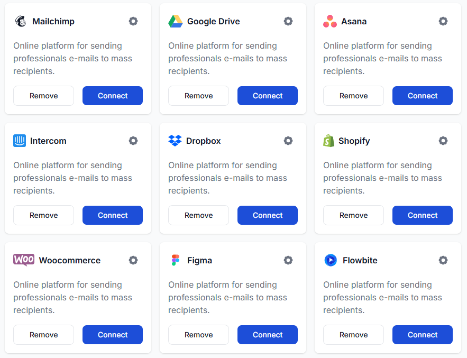This screenshot has width=467, height=358.
Task: Click the Flowbite logo icon
Action: (x=330, y=260)
